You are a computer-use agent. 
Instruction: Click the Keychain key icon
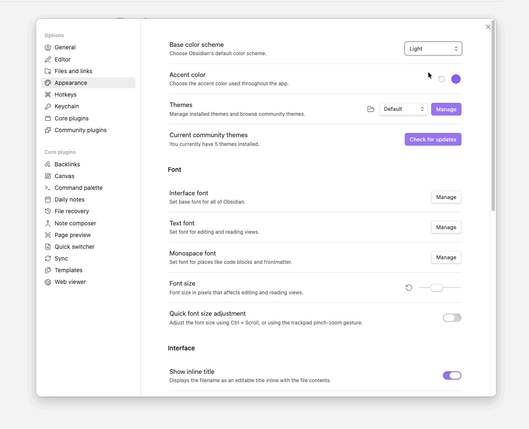48,106
